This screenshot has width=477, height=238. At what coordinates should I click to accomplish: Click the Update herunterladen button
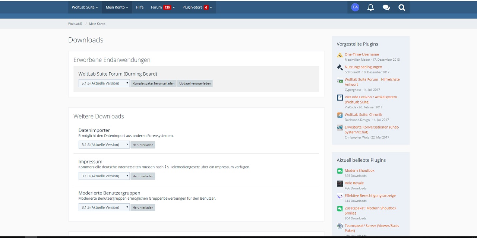click(x=195, y=83)
